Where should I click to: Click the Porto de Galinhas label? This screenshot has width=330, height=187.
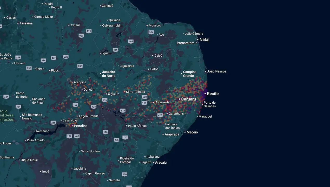pyautogui.click(x=210, y=104)
